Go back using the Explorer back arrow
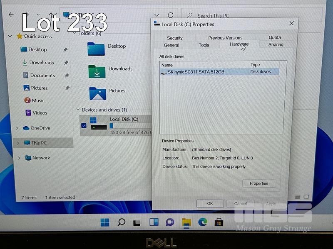 click(11, 15)
